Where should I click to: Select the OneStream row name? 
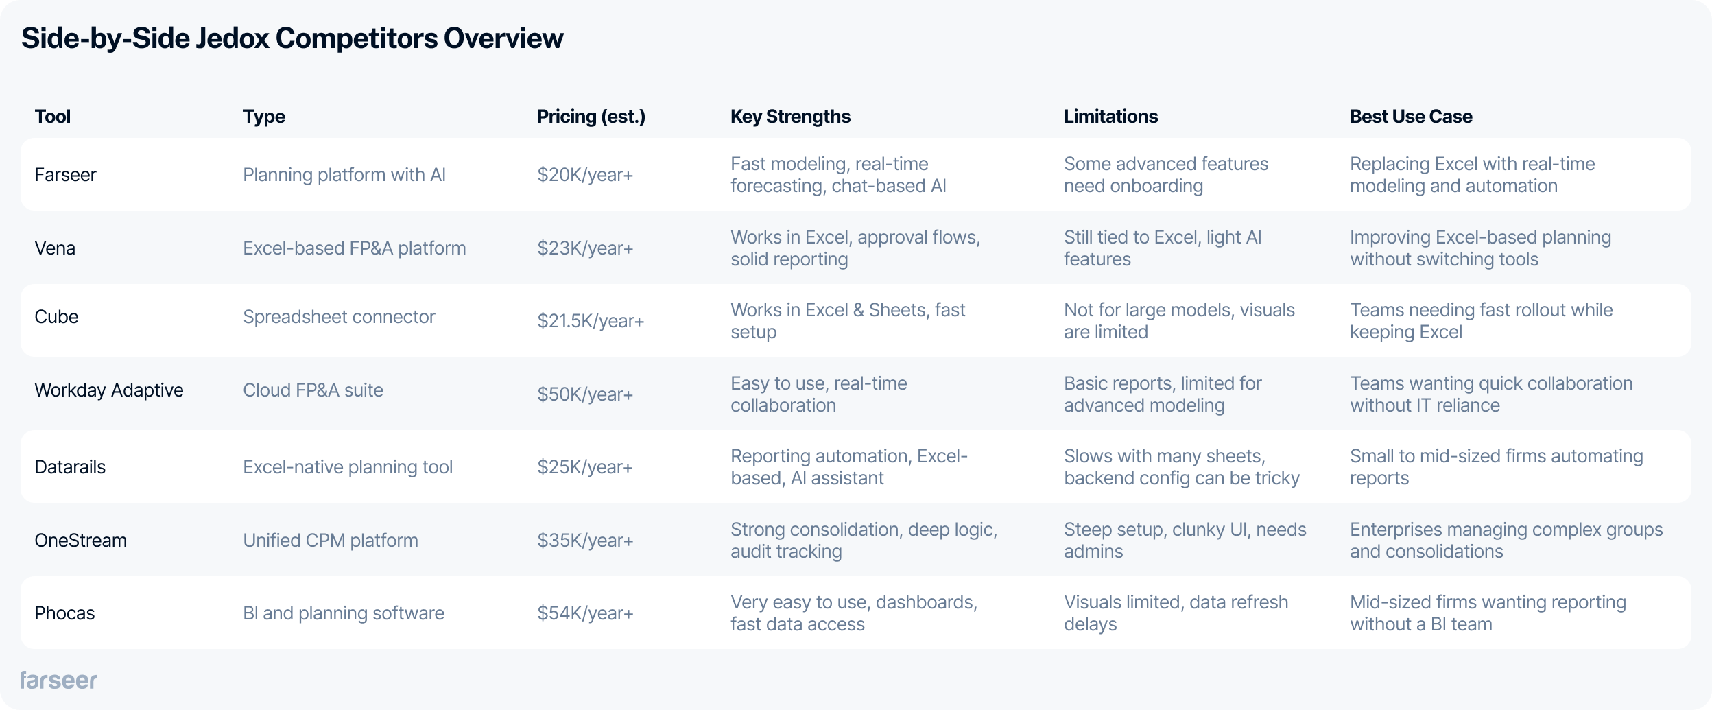(x=80, y=541)
